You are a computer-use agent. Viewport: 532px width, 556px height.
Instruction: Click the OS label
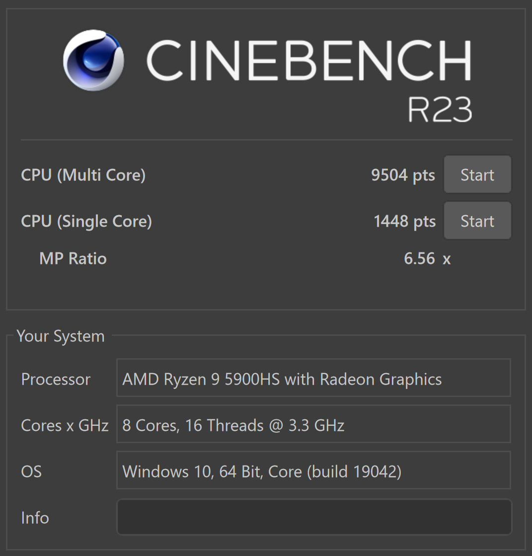[31, 472]
